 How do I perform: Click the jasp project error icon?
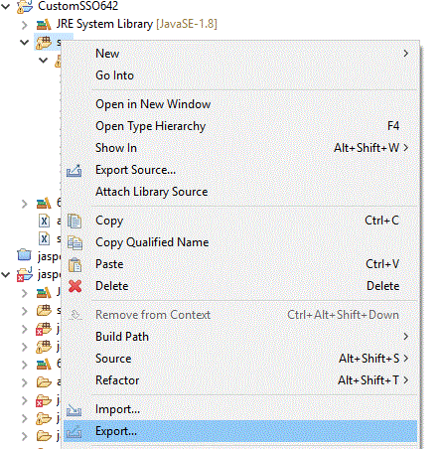pos(25,274)
